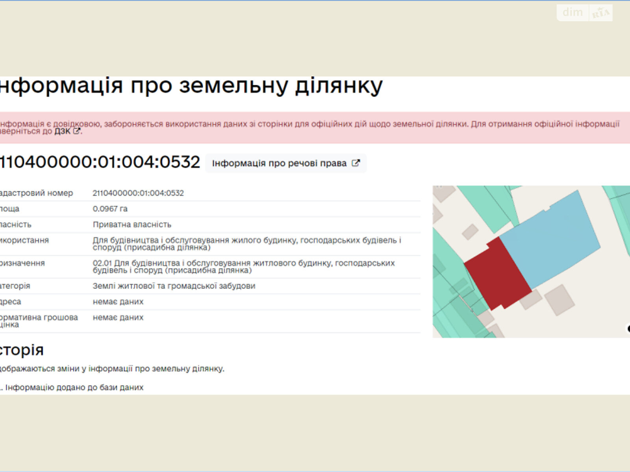The width and height of the screenshot is (630, 472).
Task: Click the external link icon after ДЗК
Action: point(77,131)
